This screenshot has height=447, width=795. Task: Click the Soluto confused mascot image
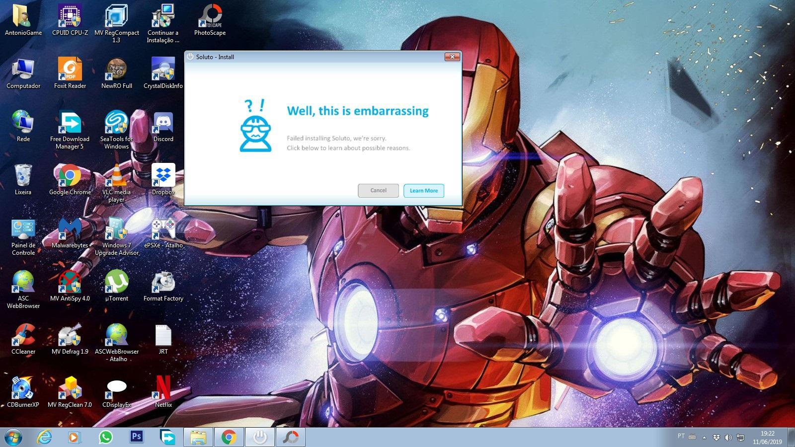(255, 126)
